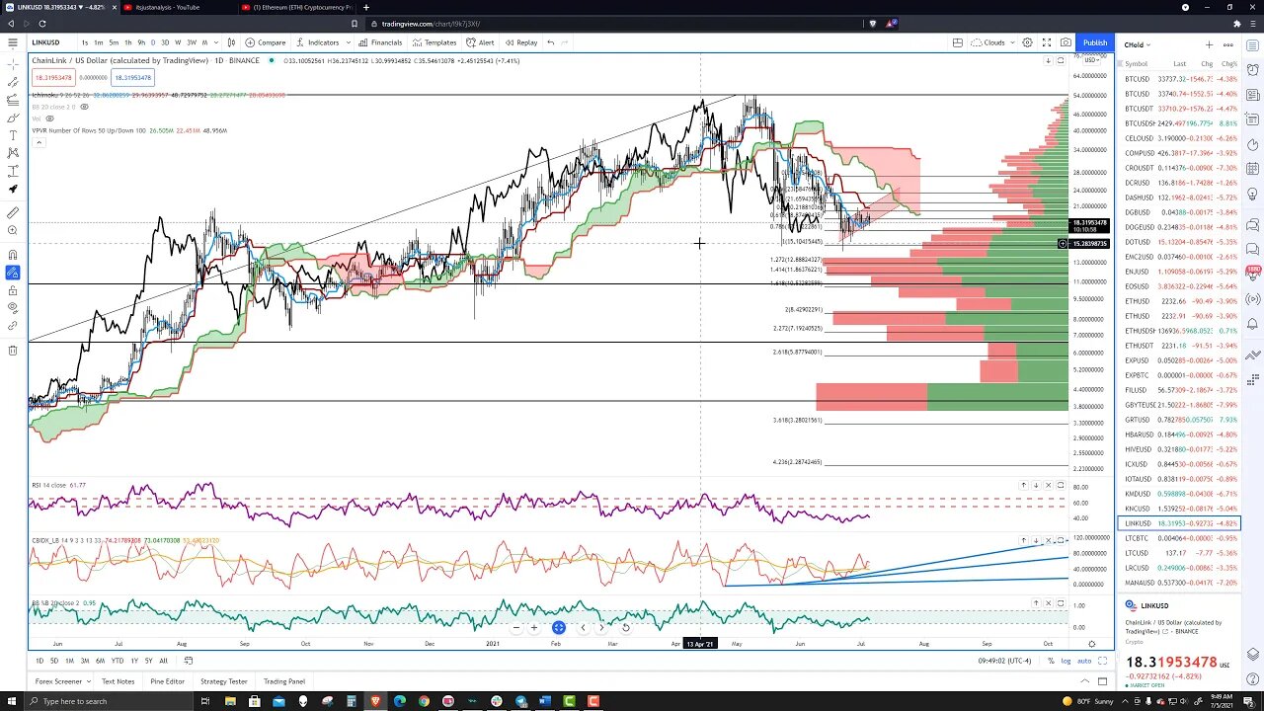Select the Text annotation tool
Viewport: 1264px width, 711px height.
[x=13, y=135]
